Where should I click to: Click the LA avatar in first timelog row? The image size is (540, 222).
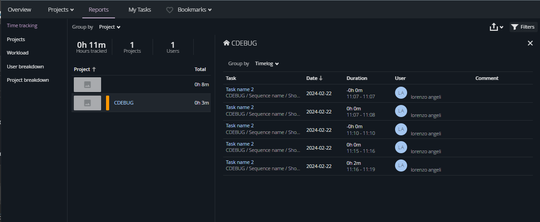(x=401, y=92)
